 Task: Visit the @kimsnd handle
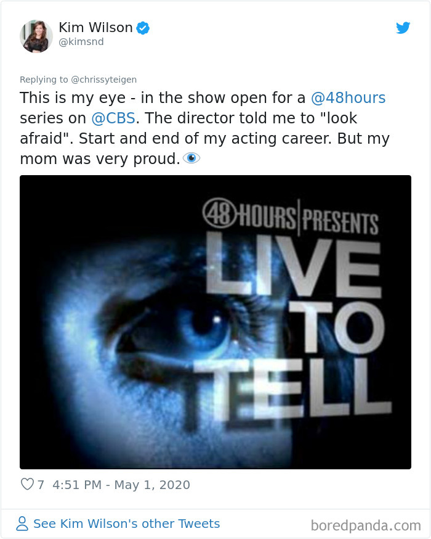tap(81, 42)
